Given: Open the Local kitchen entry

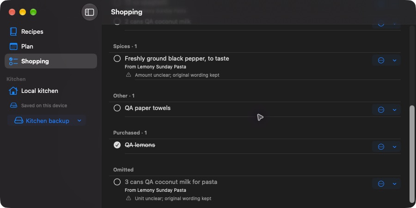Looking at the screenshot, I should click(x=51, y=91).
